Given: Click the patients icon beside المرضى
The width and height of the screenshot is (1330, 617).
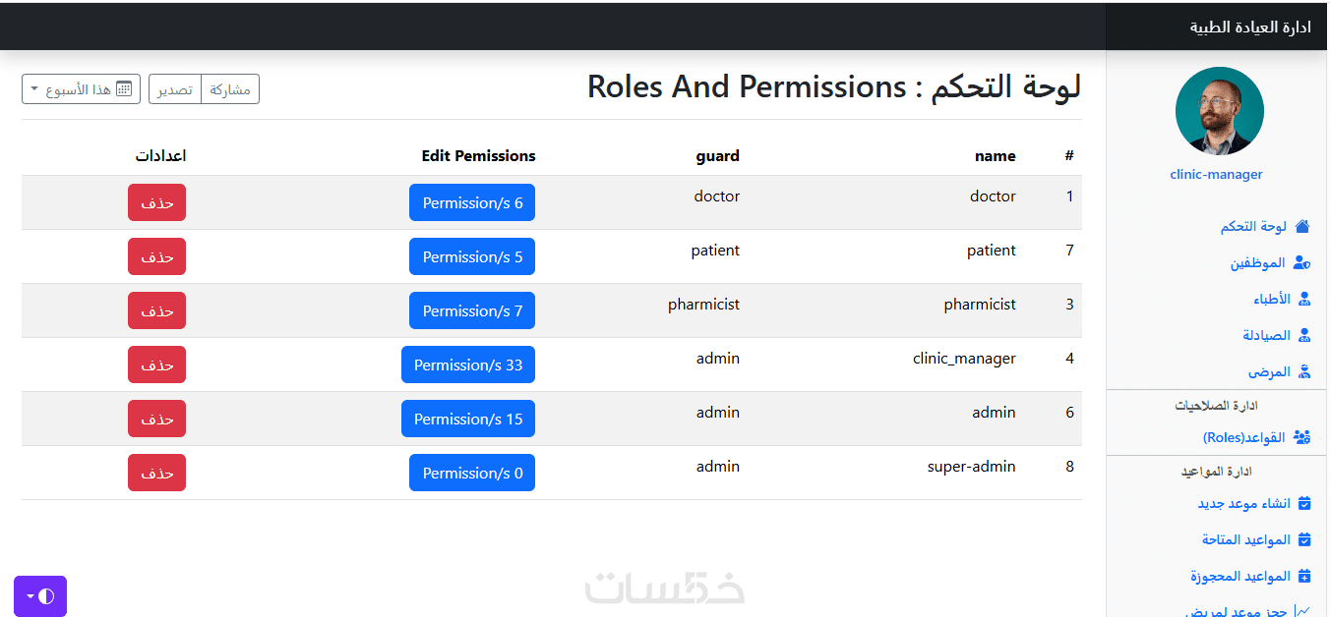Looking at the screenshot, I should [1304, 372].
